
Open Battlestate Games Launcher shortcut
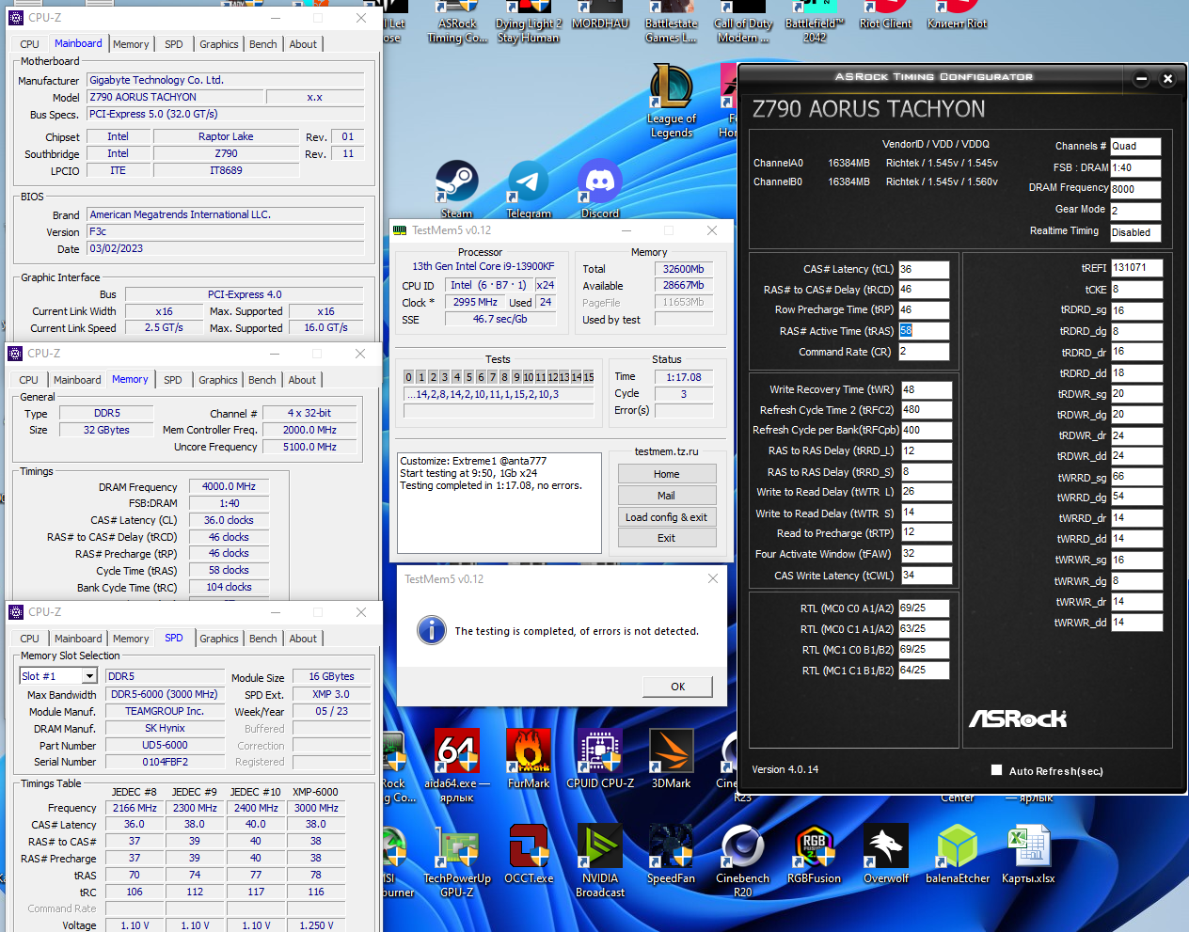coord(671,23)
